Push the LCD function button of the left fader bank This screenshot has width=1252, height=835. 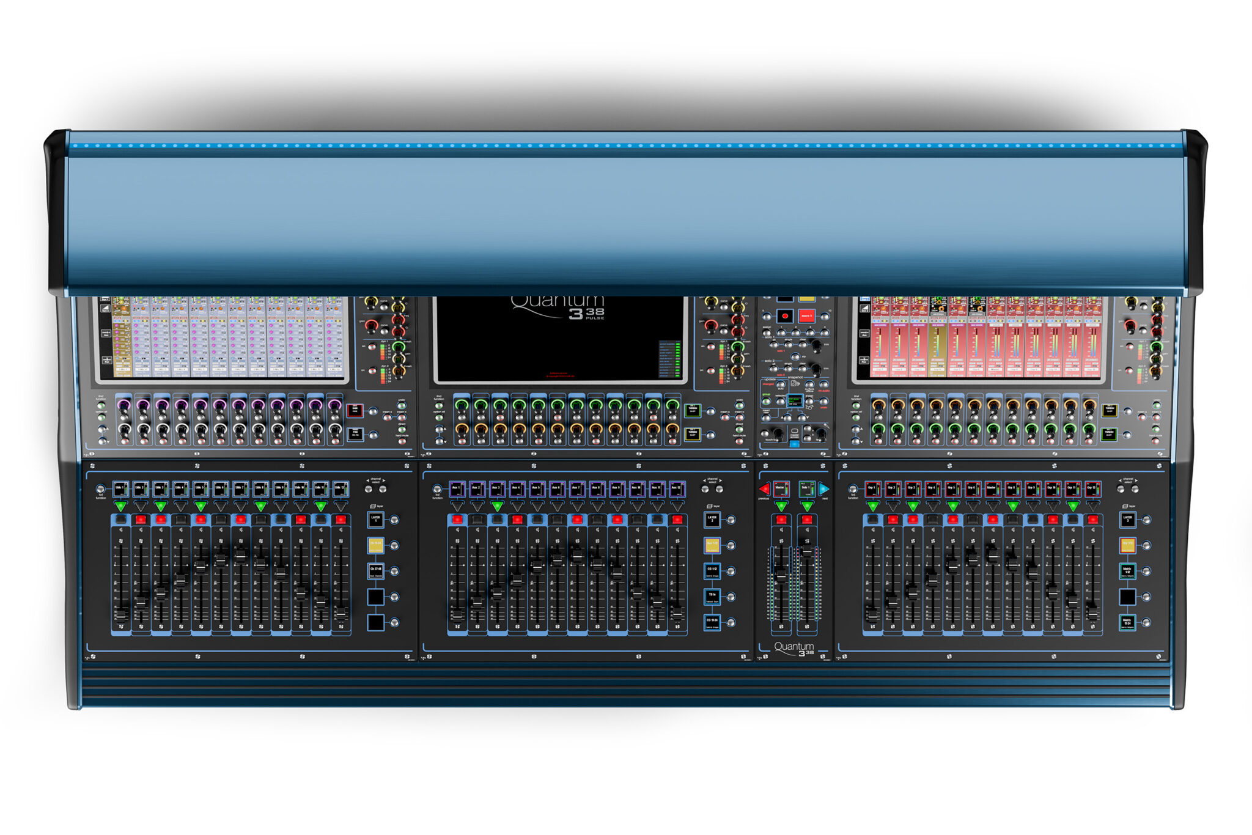tap(101, 489)
